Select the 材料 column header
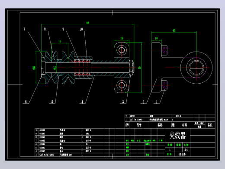The width and height of the screenshot is (225, 169). [x=184, y=125]
